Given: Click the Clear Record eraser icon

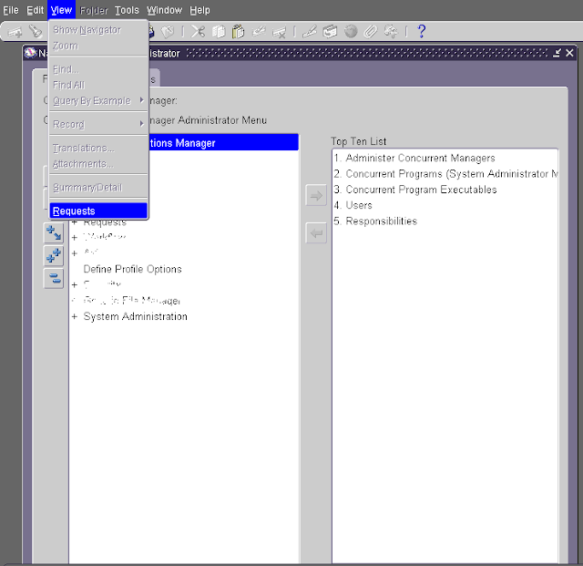Looking at the screenshot, I should tap(259, 32).
